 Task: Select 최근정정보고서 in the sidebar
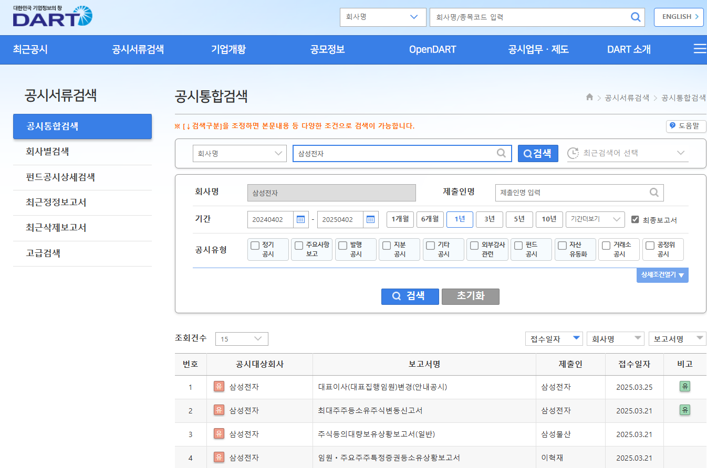(x=82, y=203)
